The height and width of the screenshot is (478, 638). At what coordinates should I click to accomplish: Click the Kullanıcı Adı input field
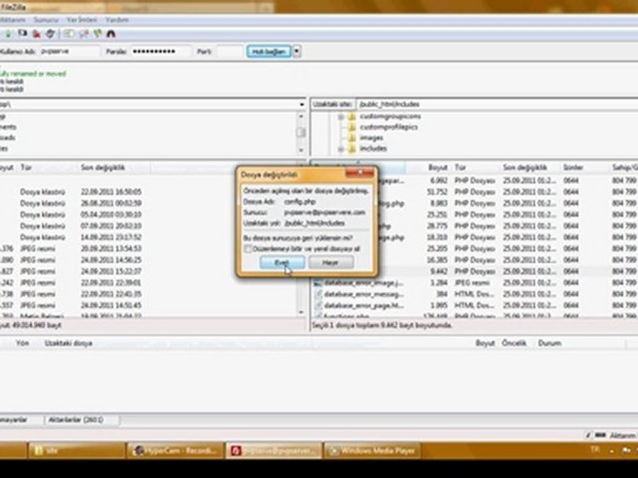pos(69,52)
